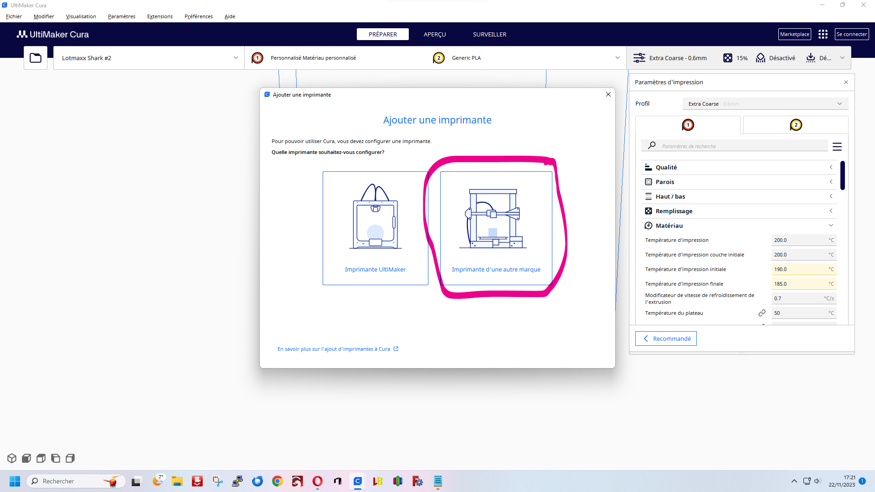Click the open file folder icon
The width and height of the screenshot is (875, 492).
tap(36, 58)
